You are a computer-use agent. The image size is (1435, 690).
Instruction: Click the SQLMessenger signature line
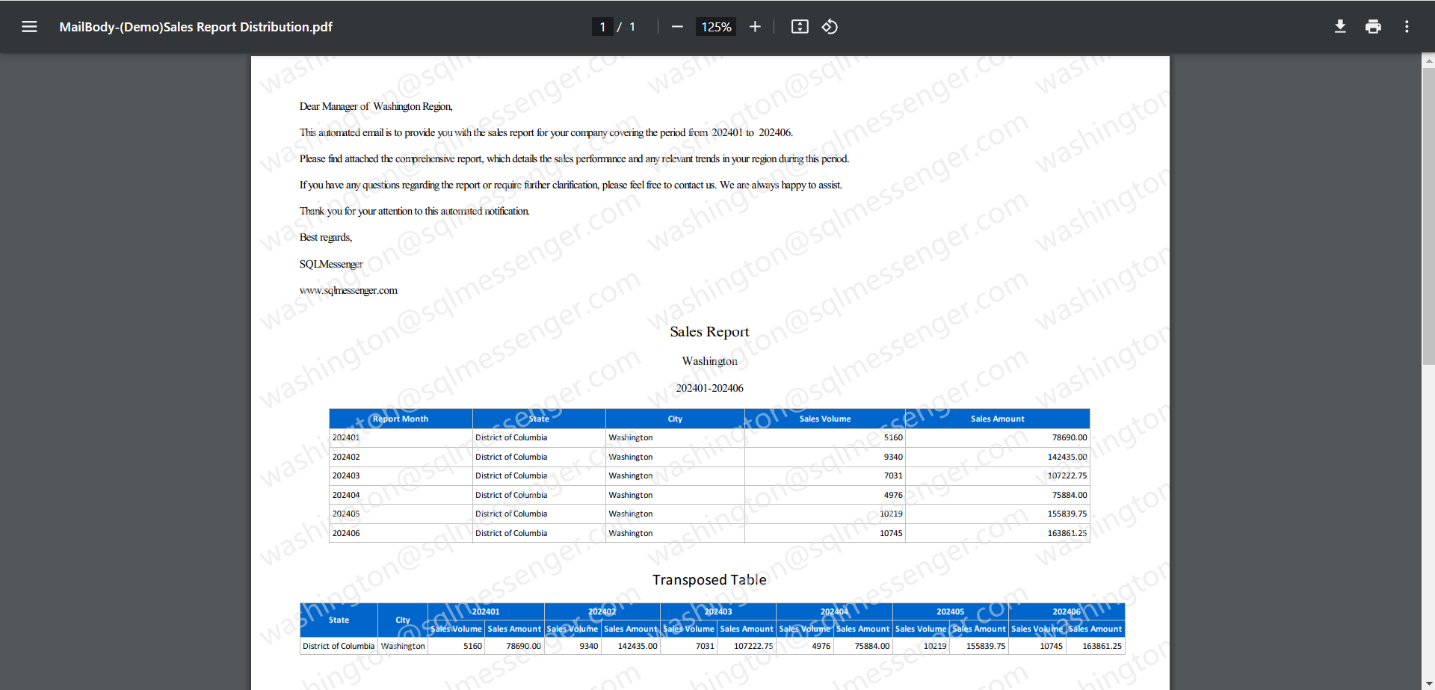[x=331, y=264]
